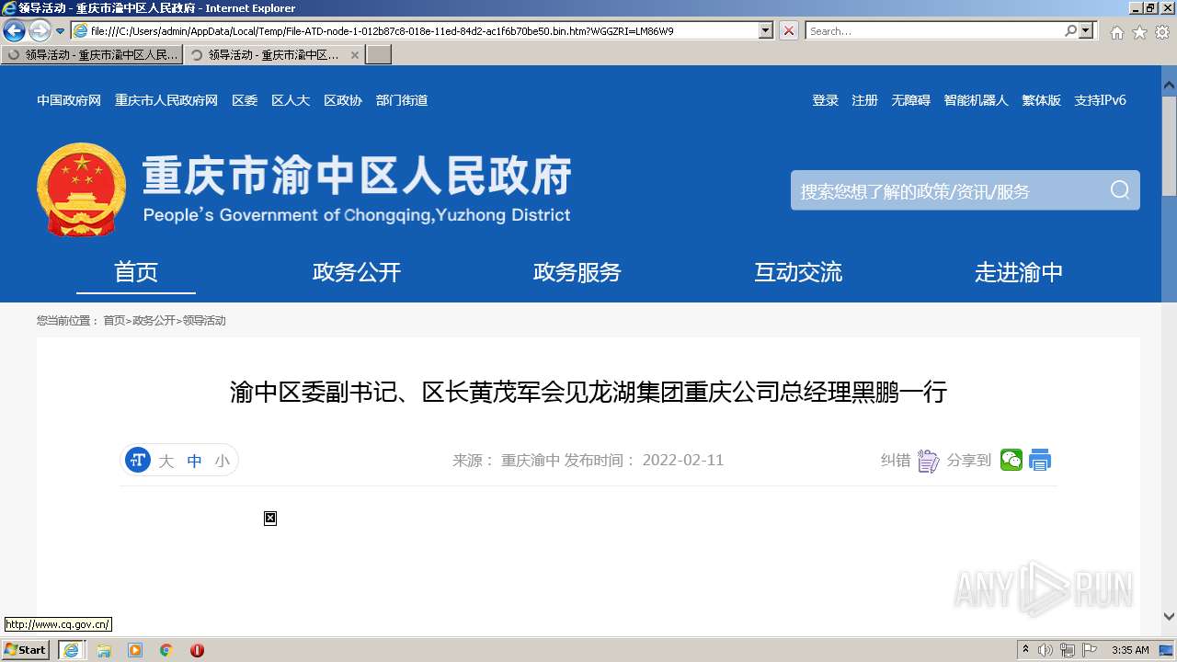Expand the address bar URL dropdown
The image size is (1177, 662).
(765, 30)
